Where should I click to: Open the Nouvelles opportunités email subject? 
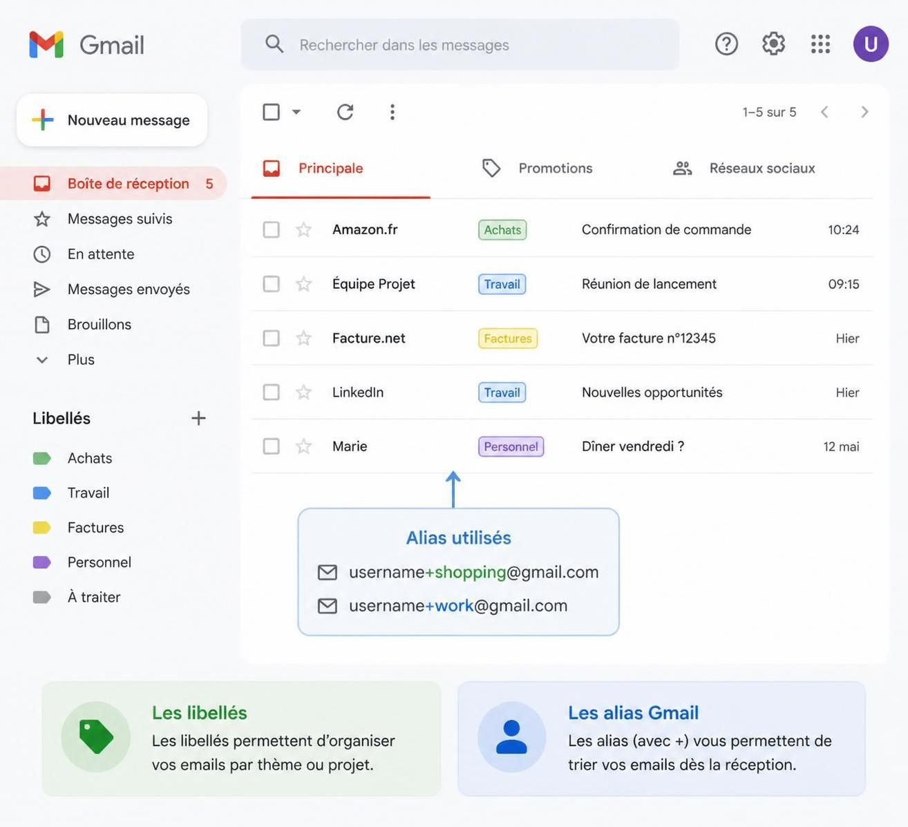(x=652, y=392)
